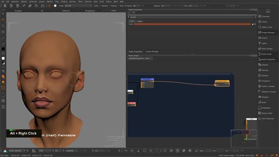Open the Channels menu in menu bar
The height and width of the screenshot is (157, 279).
[33, 1]
